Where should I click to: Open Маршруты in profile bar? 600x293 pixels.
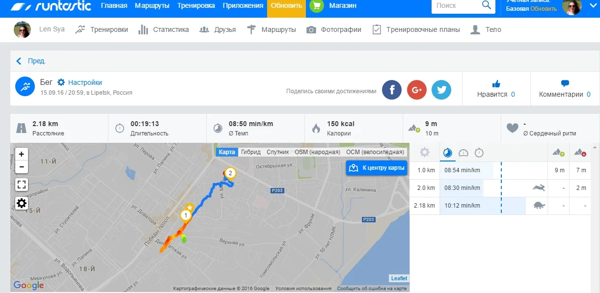(x=271, y=29)
